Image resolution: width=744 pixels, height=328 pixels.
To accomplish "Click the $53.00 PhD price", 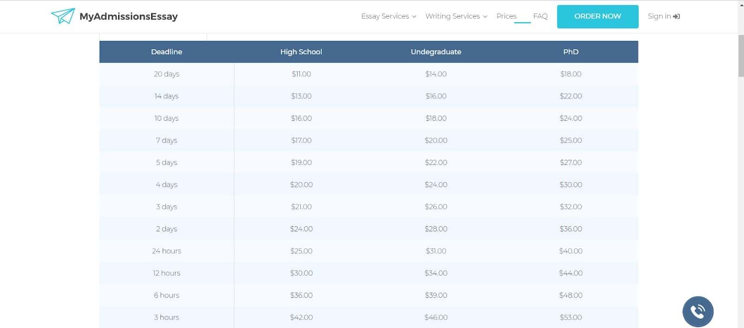I will click(x=571, y=317).
